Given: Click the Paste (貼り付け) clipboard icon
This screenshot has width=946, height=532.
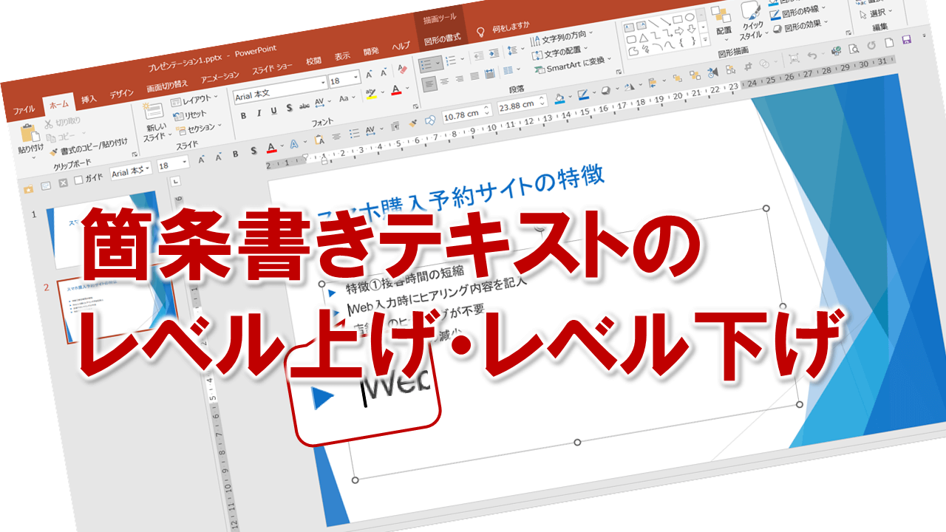Looking at the screenshot, I should [x=29, y=134].
